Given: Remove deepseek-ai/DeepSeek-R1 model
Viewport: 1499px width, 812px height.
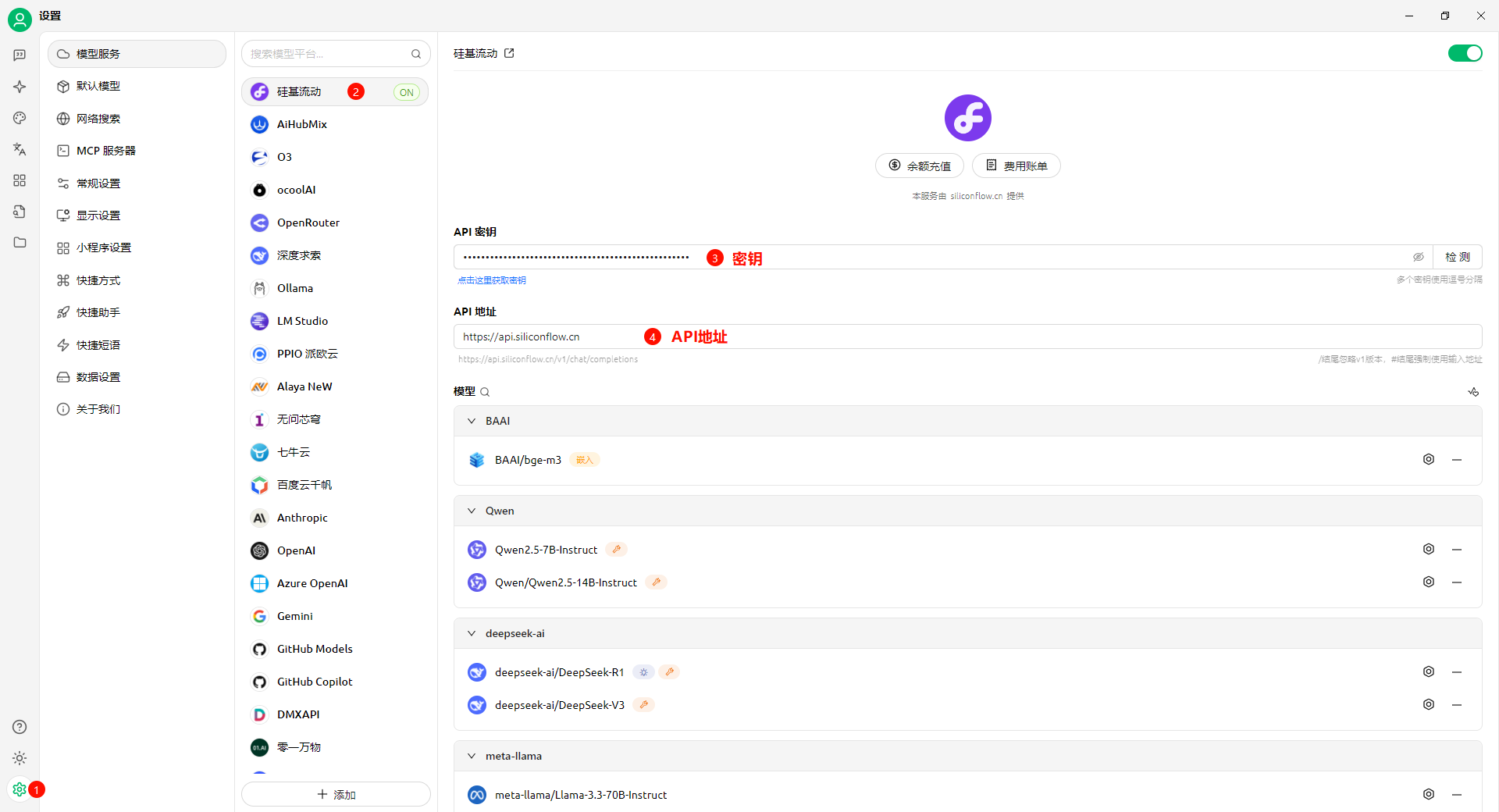Looking at the screenshot, I should coord(1457,672).
